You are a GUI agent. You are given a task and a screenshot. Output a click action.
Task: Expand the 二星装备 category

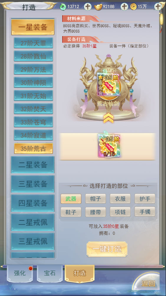click(33, 165)
